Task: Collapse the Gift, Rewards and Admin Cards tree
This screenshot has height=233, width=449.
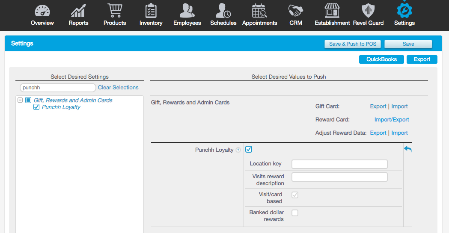Action: 20,100
